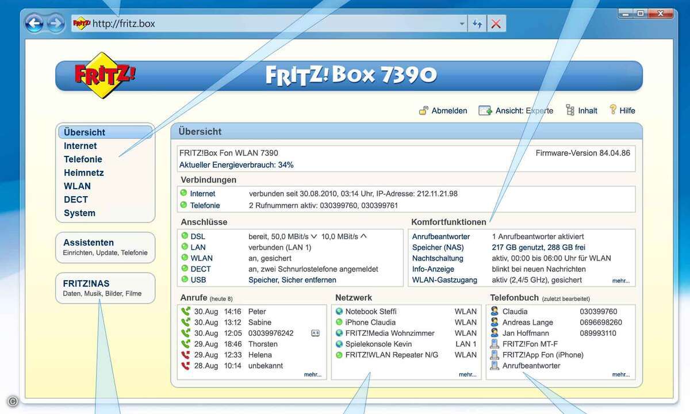The width and height of the screenshot is (690, 414).
Task: Open Hilfe help page
Action: click(627, 110)
